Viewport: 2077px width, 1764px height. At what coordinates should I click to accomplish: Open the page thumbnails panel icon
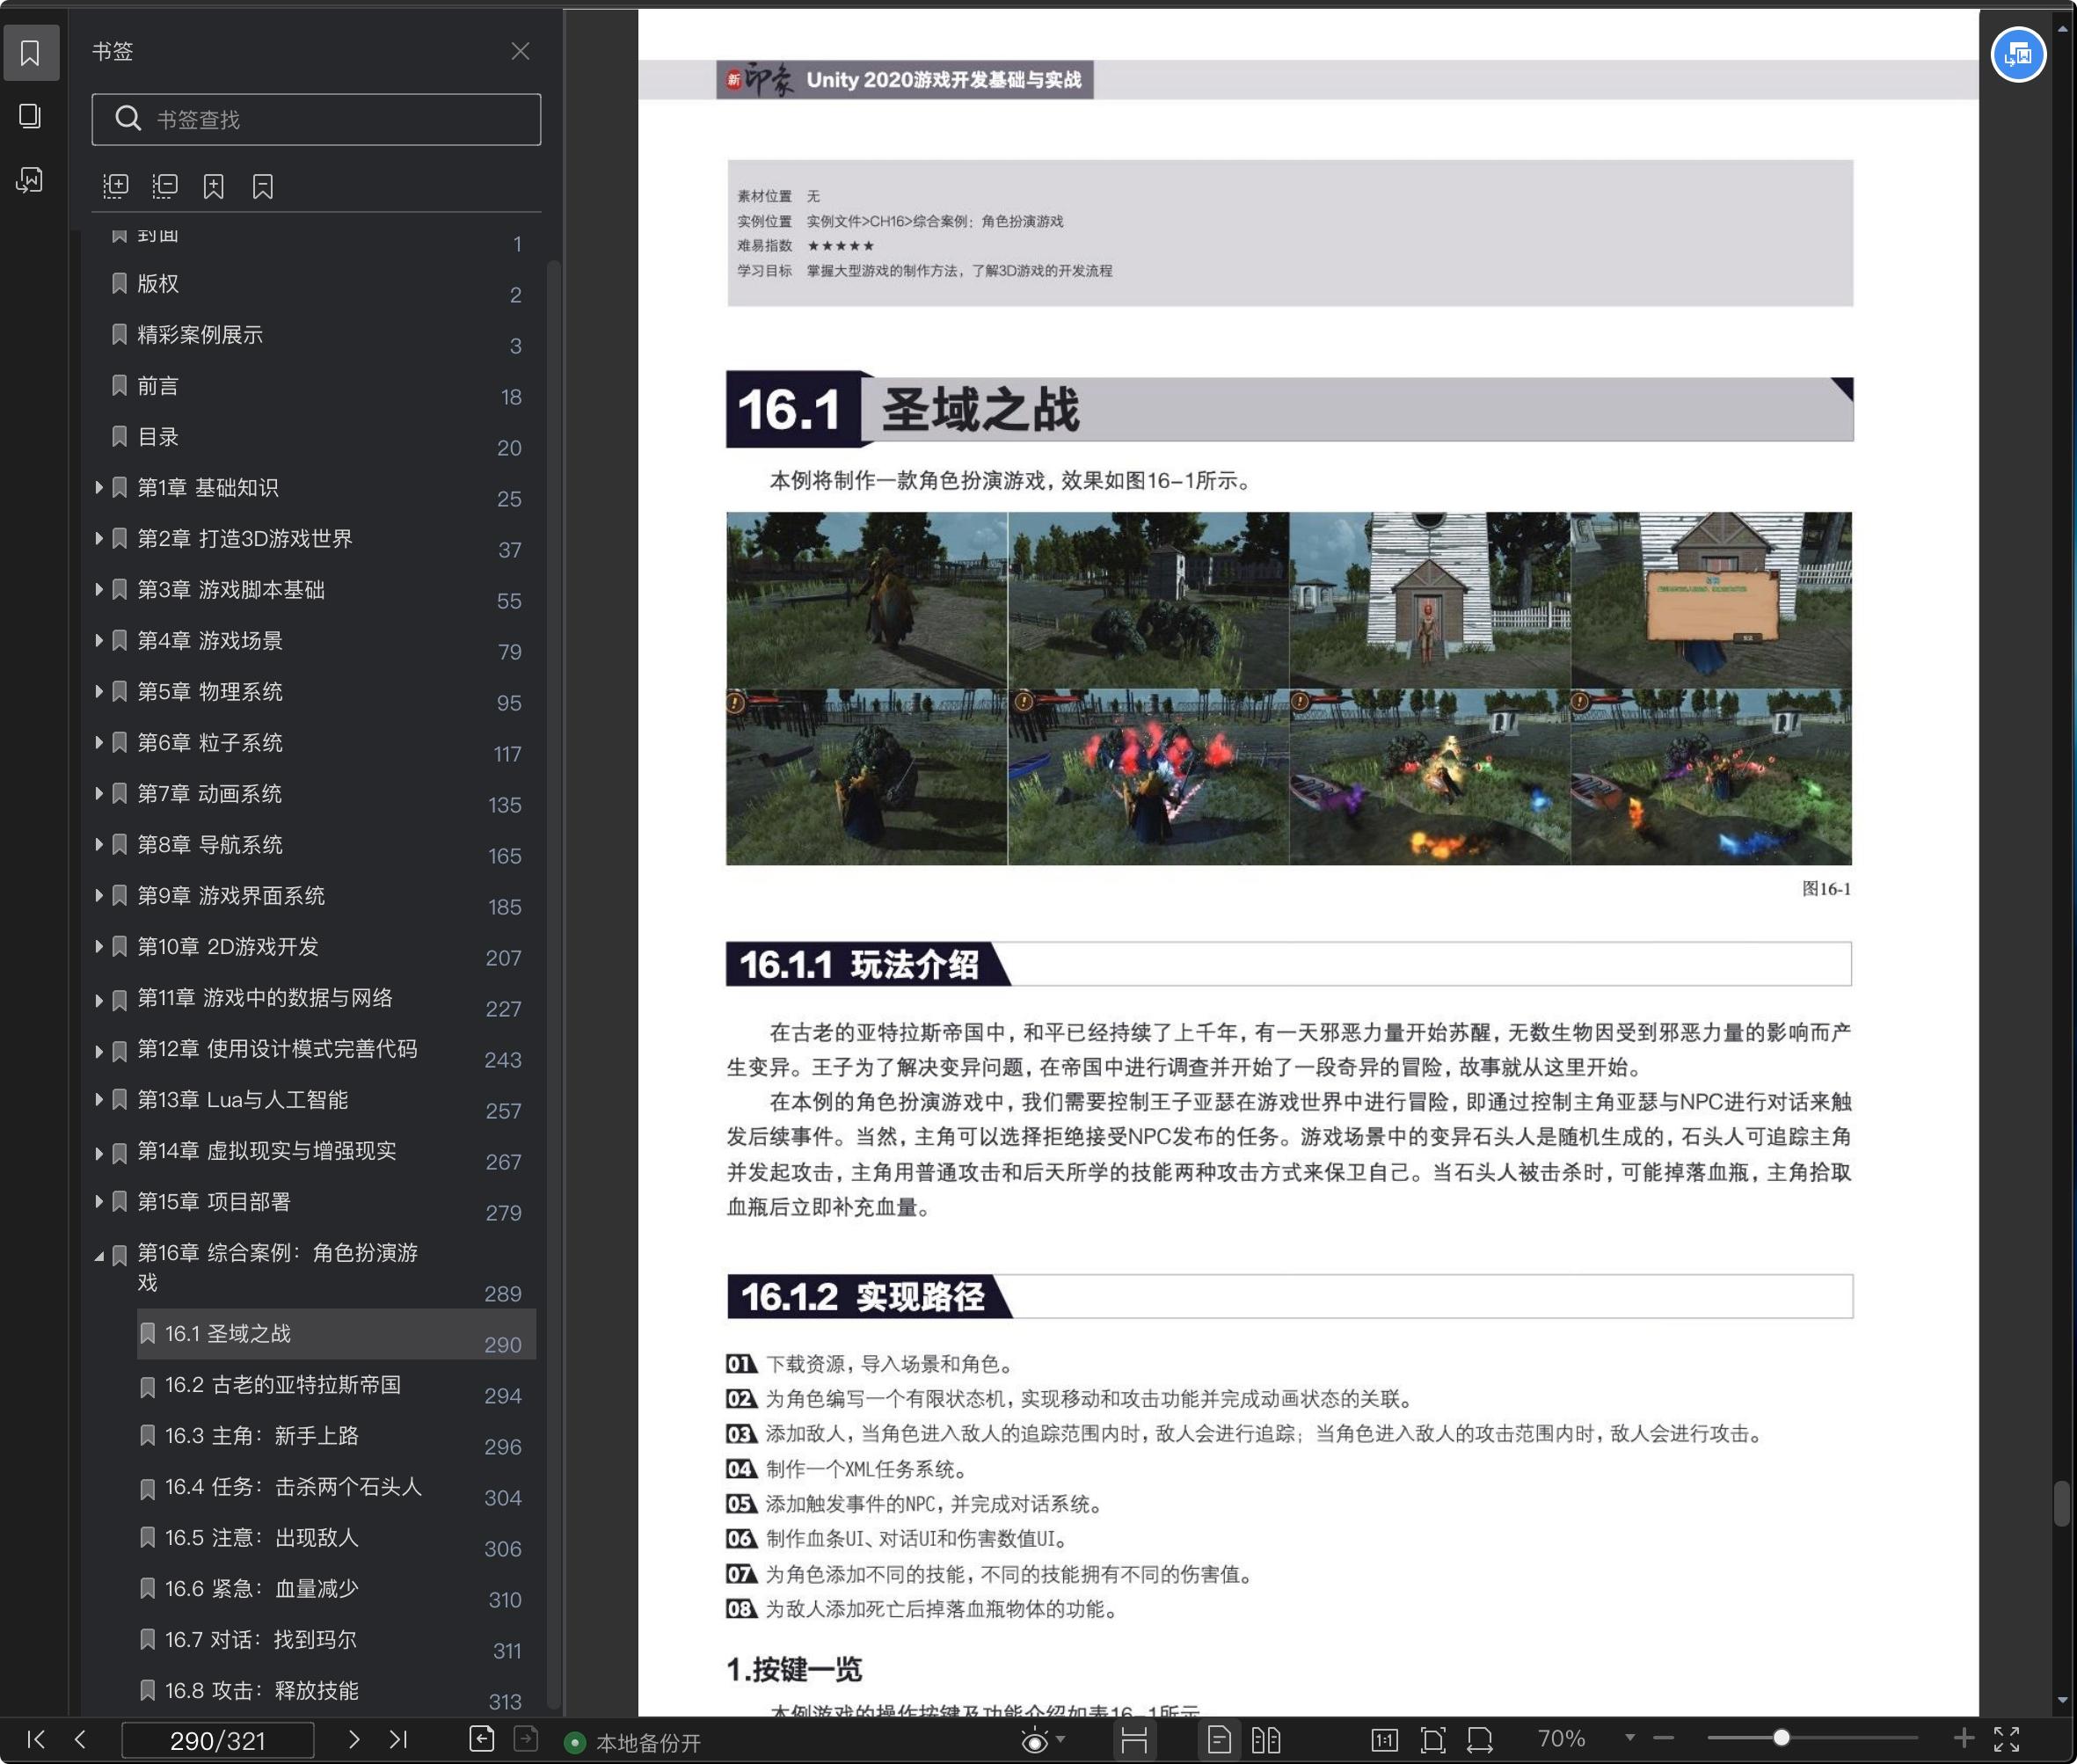(31, 116)
